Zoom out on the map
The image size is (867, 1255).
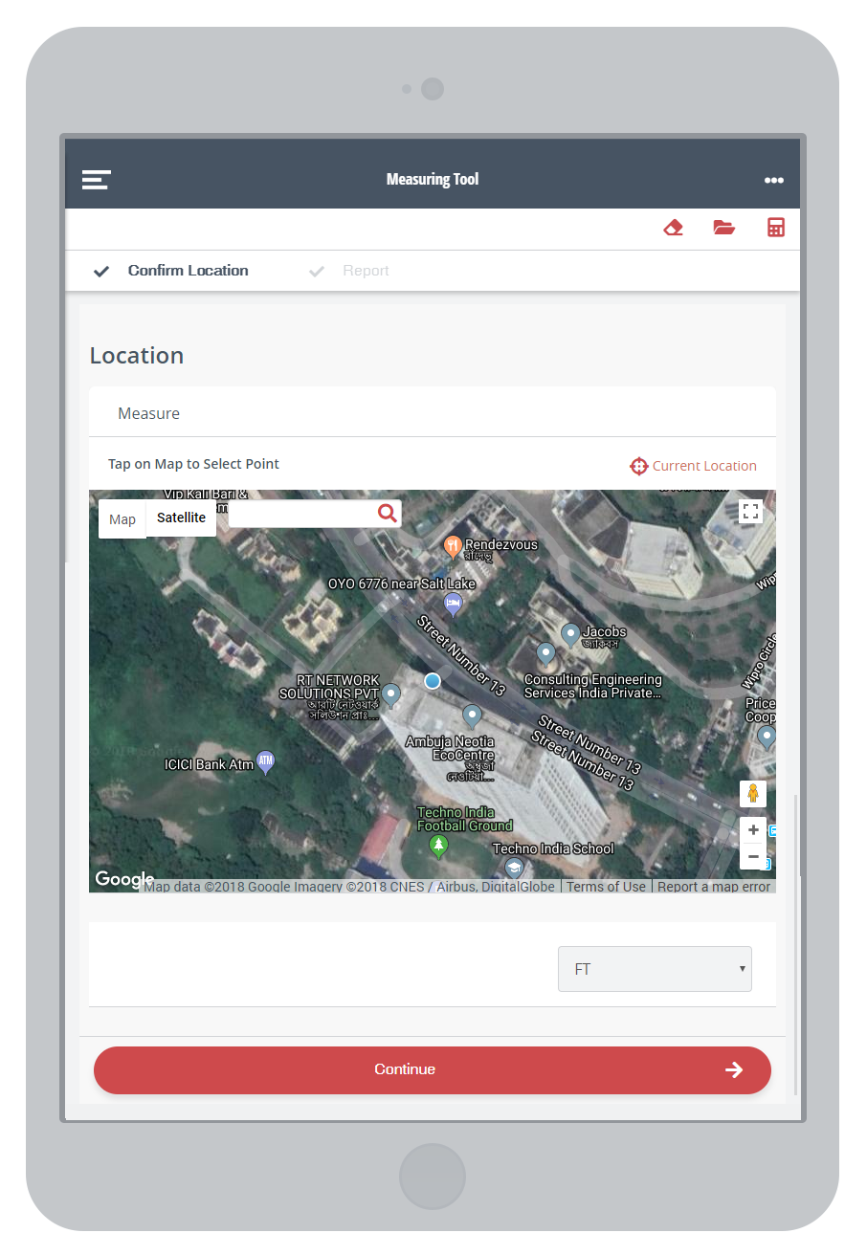(753, 856)
